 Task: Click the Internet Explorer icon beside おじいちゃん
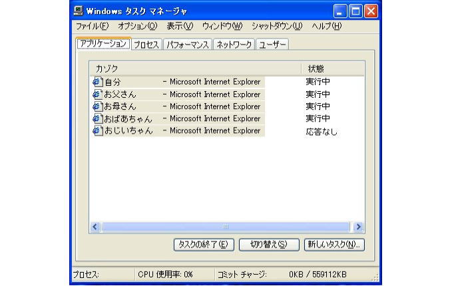[x=98, y=130]
